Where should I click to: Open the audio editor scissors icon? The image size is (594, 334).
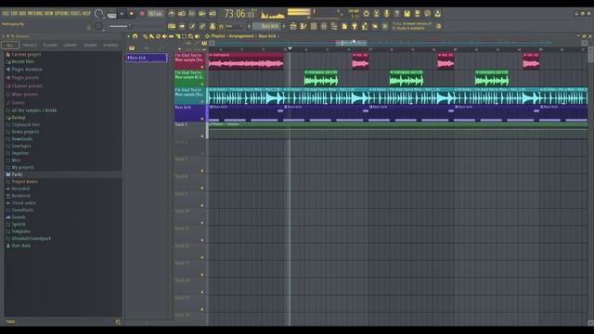tap(376, 13)
